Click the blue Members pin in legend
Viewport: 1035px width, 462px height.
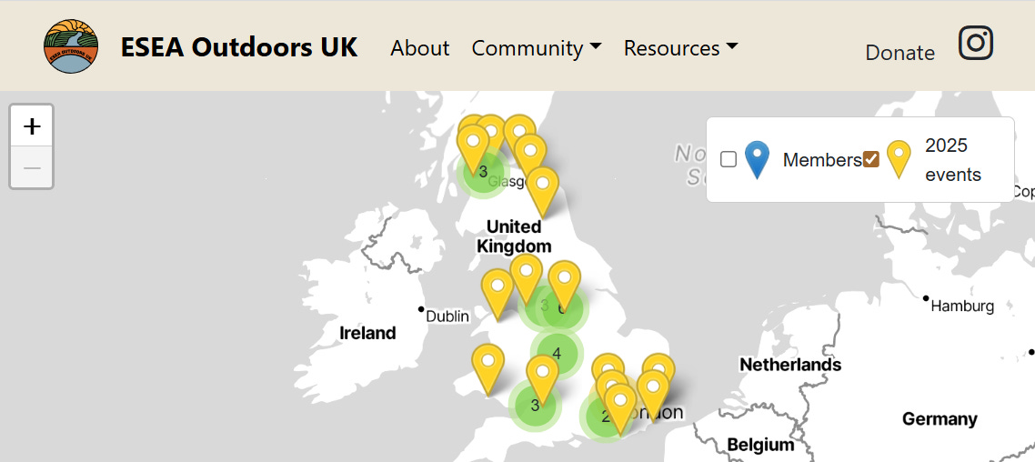757,160
